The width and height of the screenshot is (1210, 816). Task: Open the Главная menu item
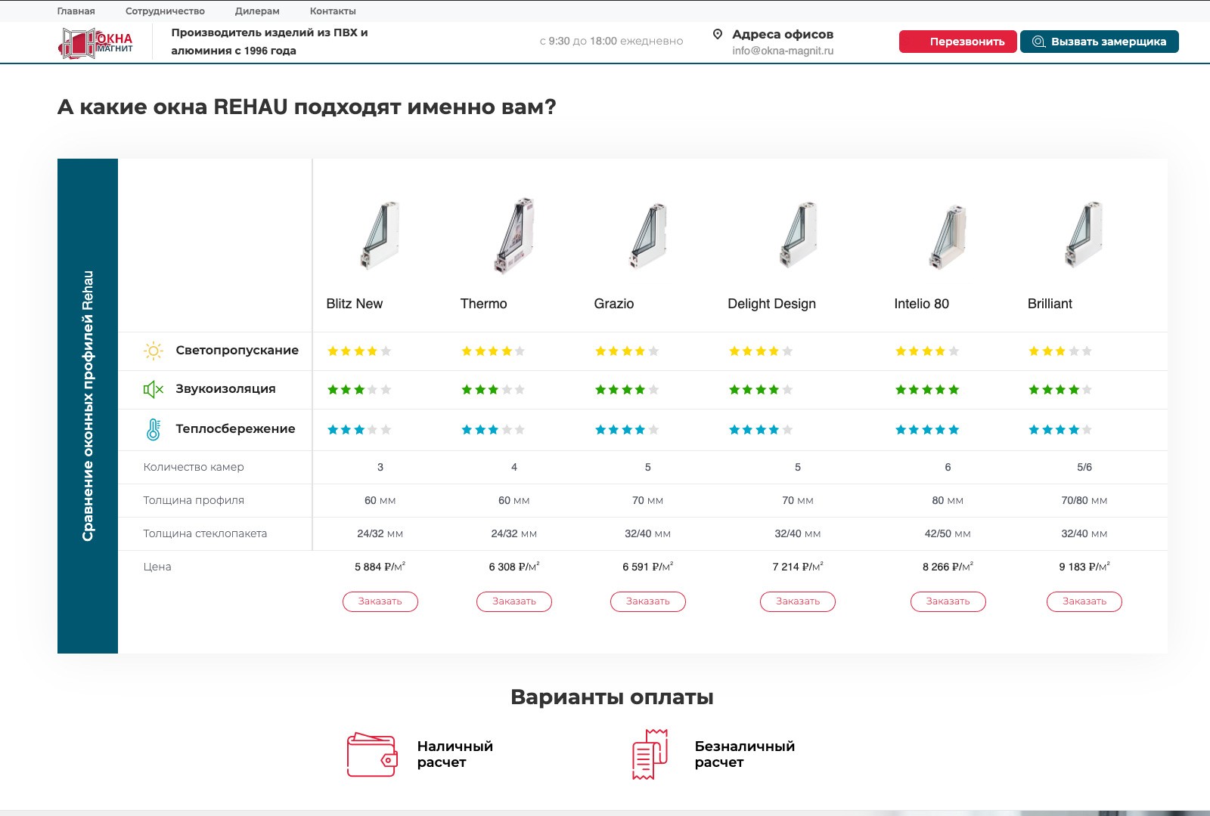(x=76, y=11)
